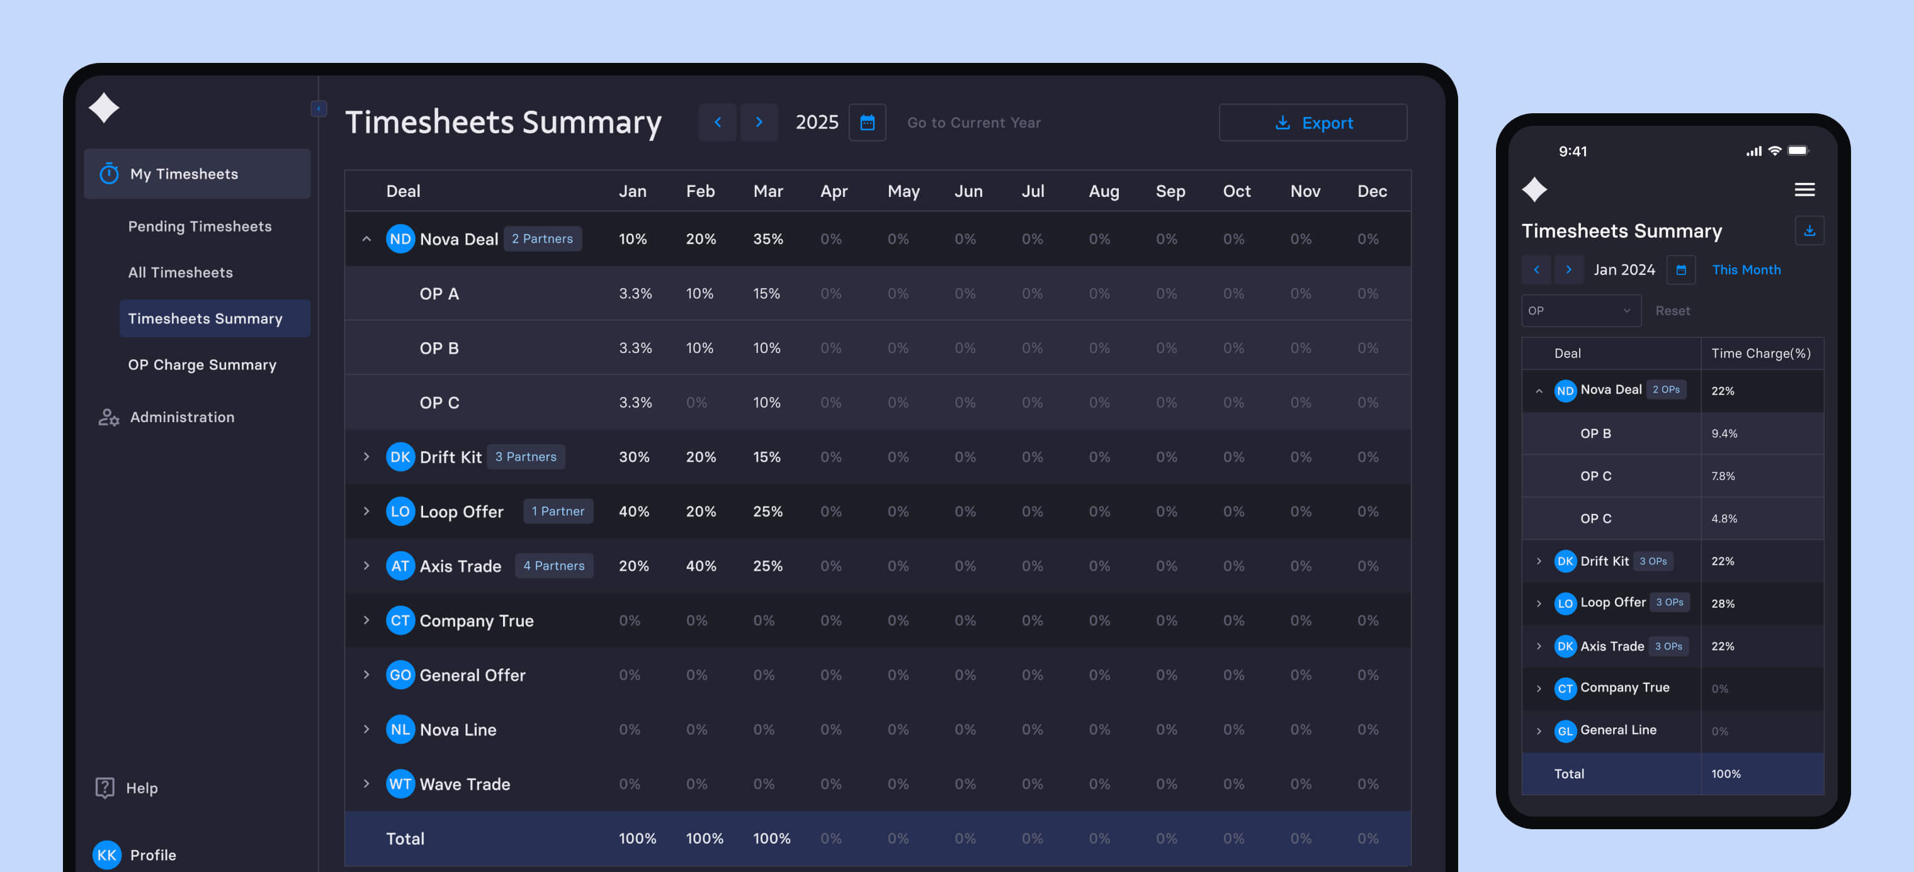This screenshot has width=1914, height=872.
Task: Click the Export button
Action: (1312, 123)
